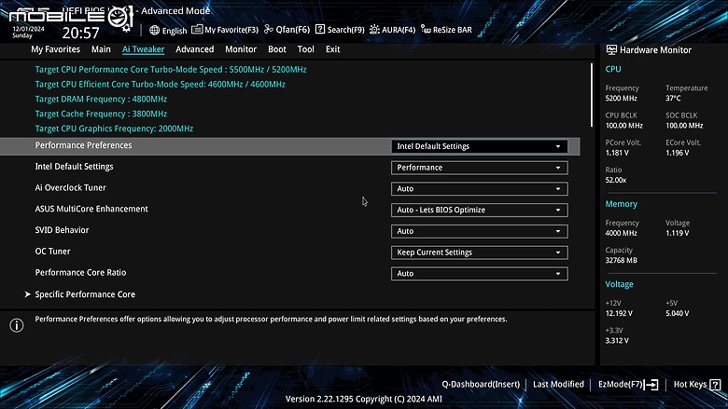The height and width of the screenshot is (409, 728).
Task: Open the OC Tuner dropdown
Action: pyautogui.click(x=479, y=252)
